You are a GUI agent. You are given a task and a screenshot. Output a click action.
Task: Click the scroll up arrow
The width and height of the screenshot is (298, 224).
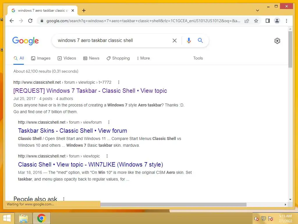[x=290, y=29]
